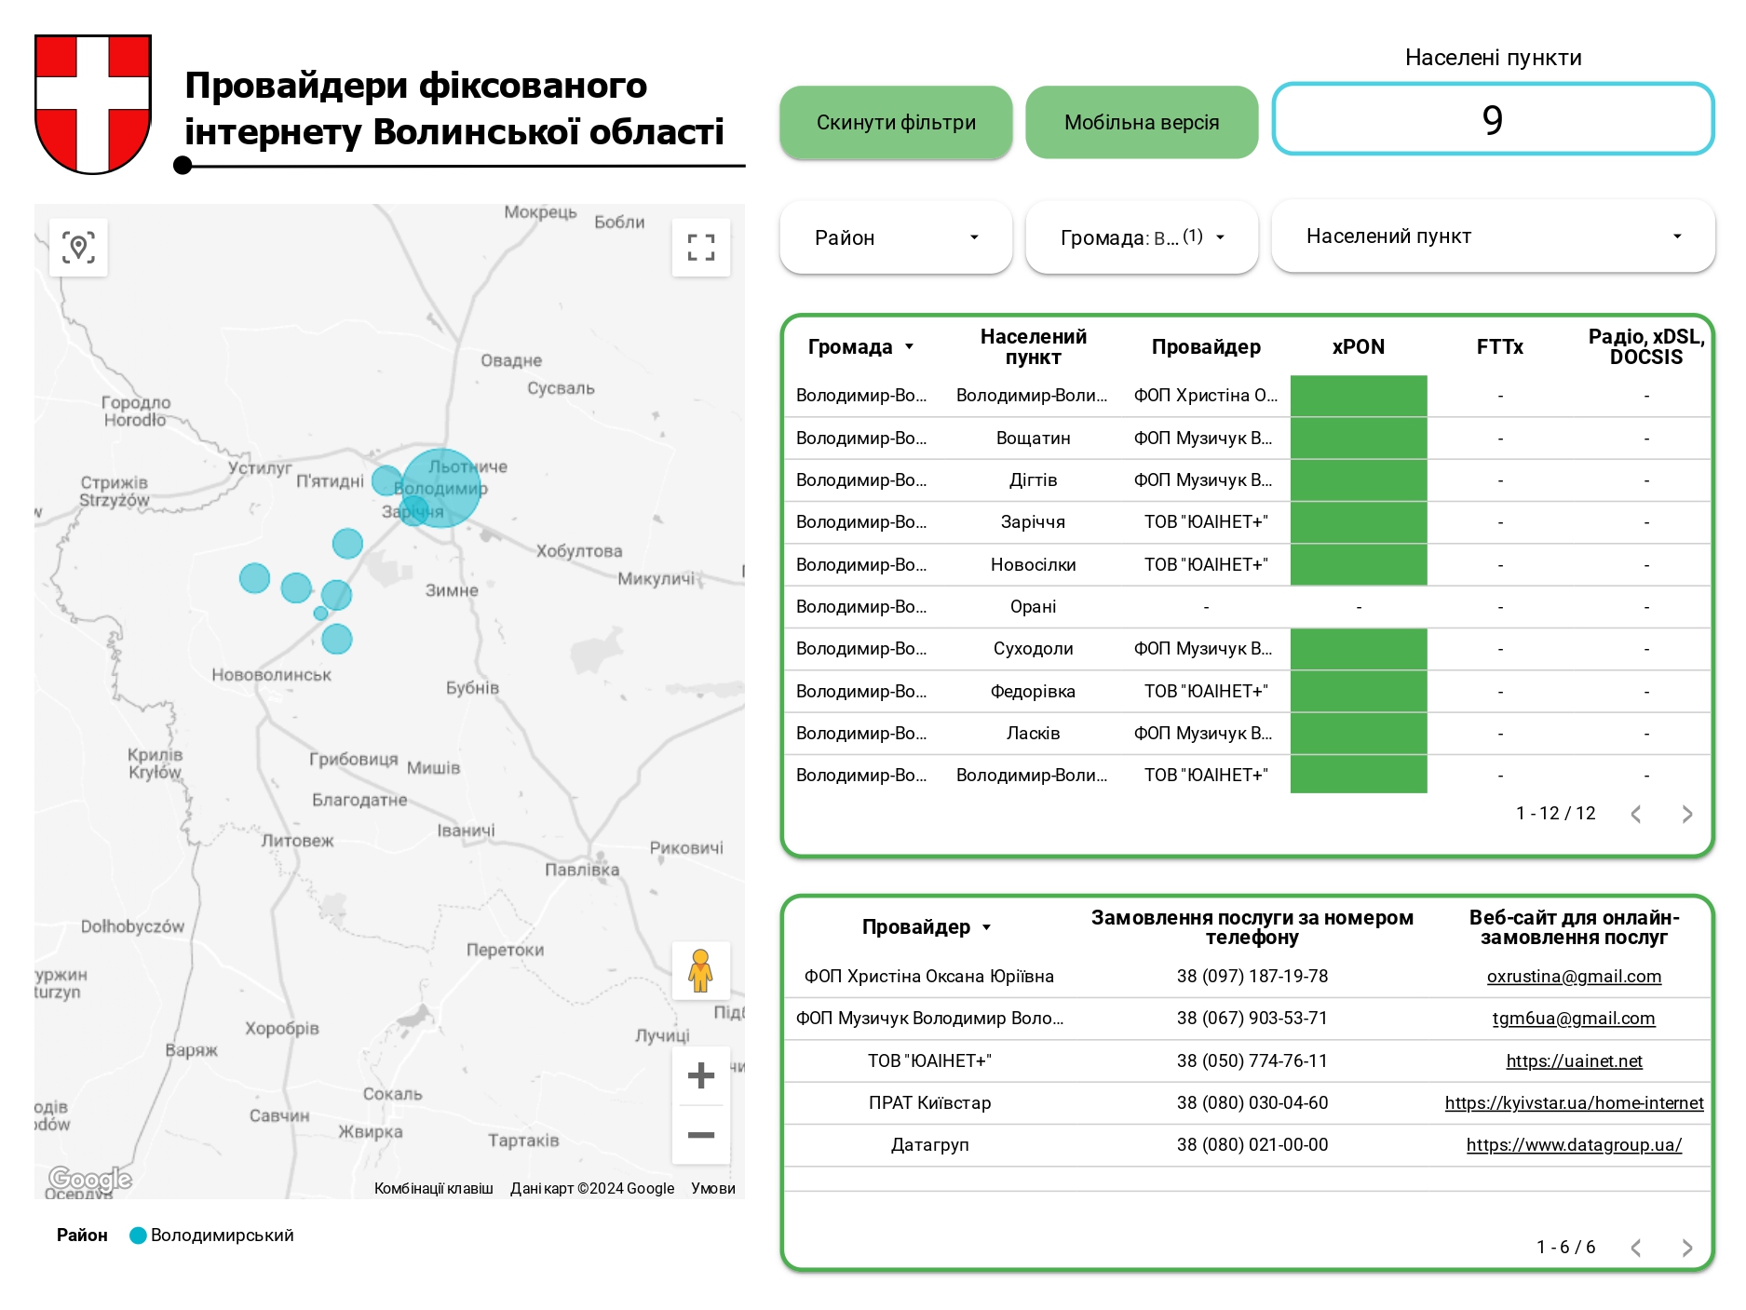This screenshot has width=1746, height=1310.
Task: Click the Volyn region coat of arms logo
Action: coord(93,104)
